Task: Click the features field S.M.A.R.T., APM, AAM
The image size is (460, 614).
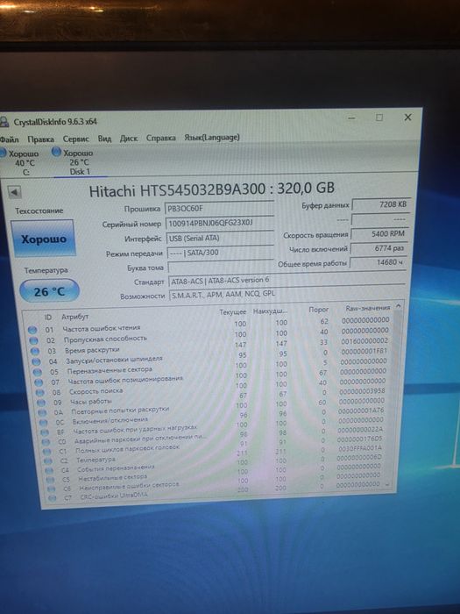Action: click(287, 294)
